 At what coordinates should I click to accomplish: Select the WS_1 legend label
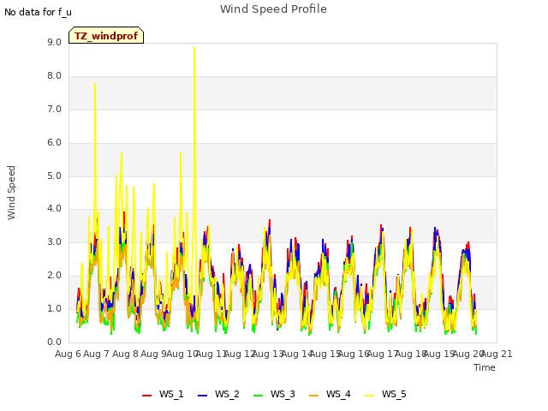coord(171,394)
